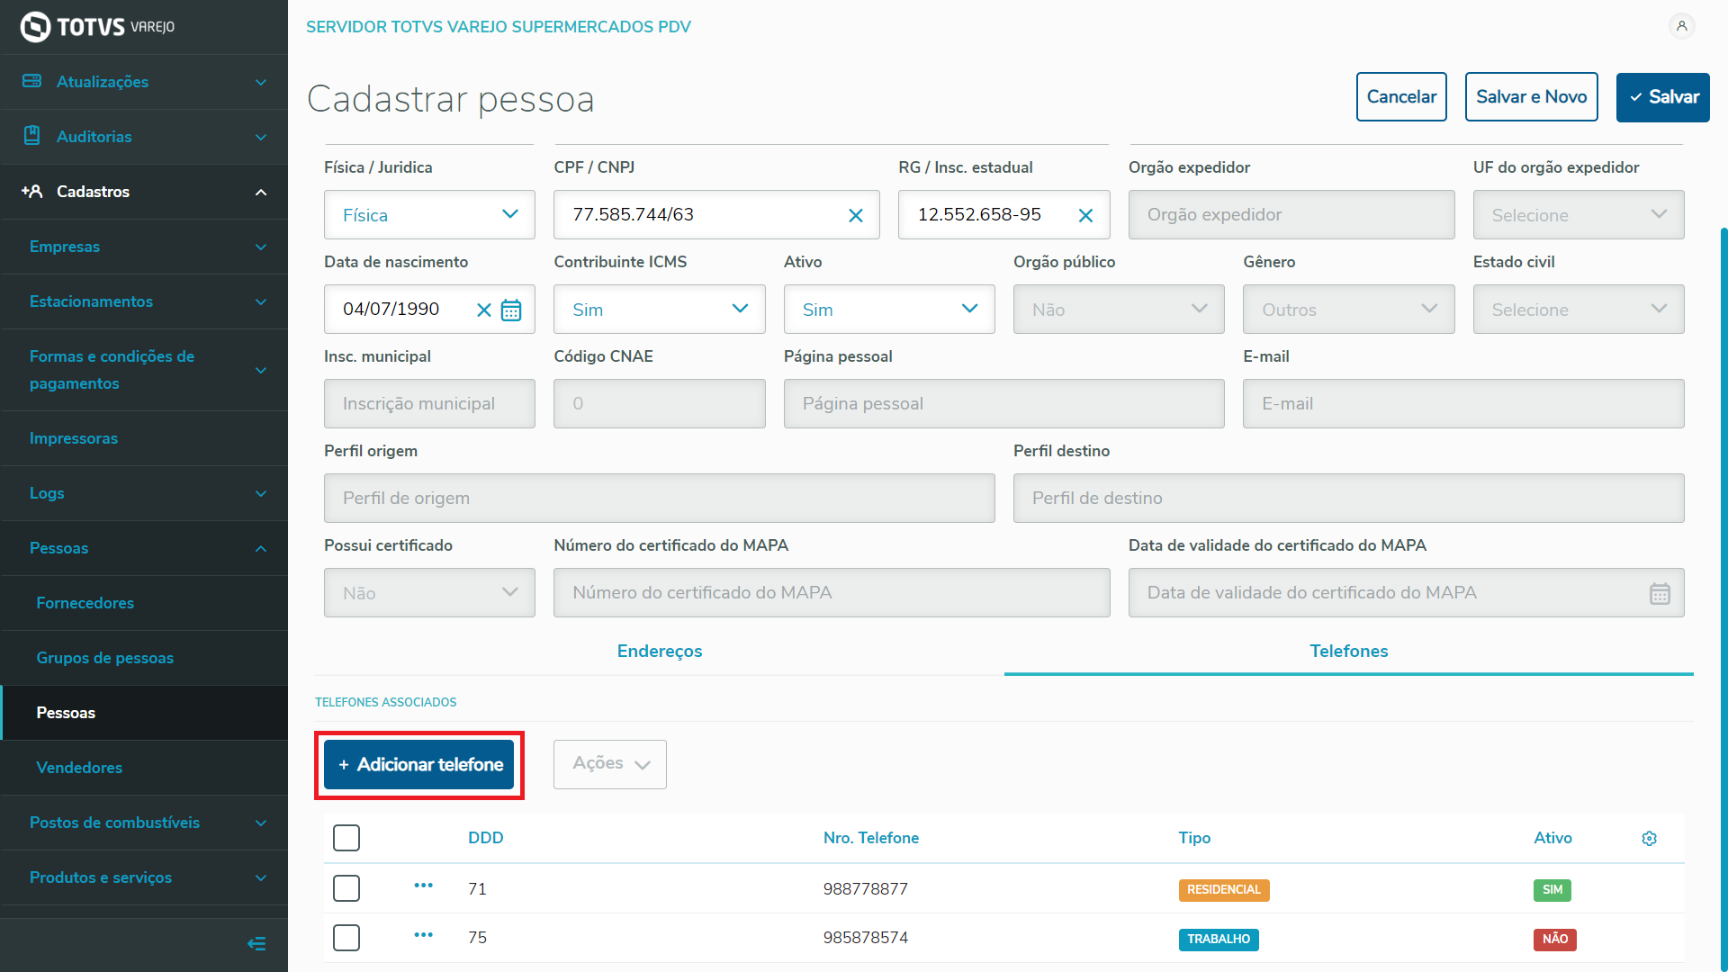Switch to the Endereços tab
Viewport: 1728px width, 972px height.
tap(659, 651)
